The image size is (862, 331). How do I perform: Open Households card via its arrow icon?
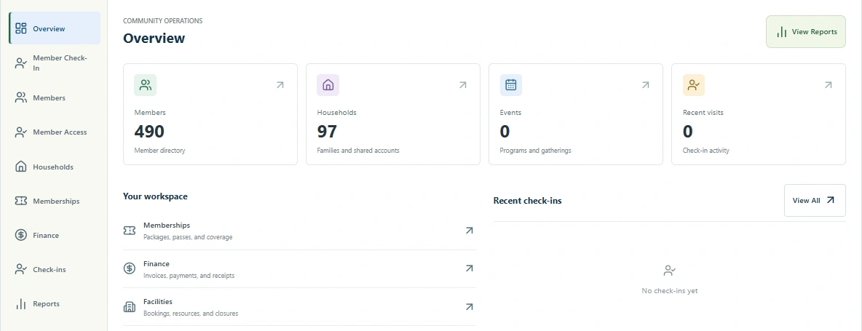coord(463,85)
